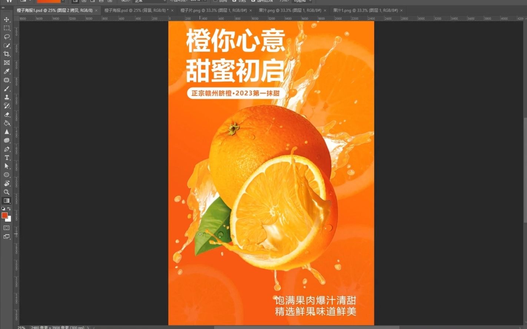
Task: Click the 正宗赣州脐橙·2023第一抹甜 badge
Action: pyautogui.click(x=236, y=93)
